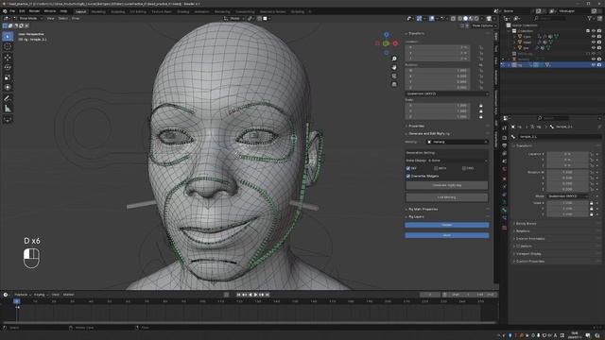Click the first blue Rig Layers button
The image size is (605, 340).
coord(447,225)
